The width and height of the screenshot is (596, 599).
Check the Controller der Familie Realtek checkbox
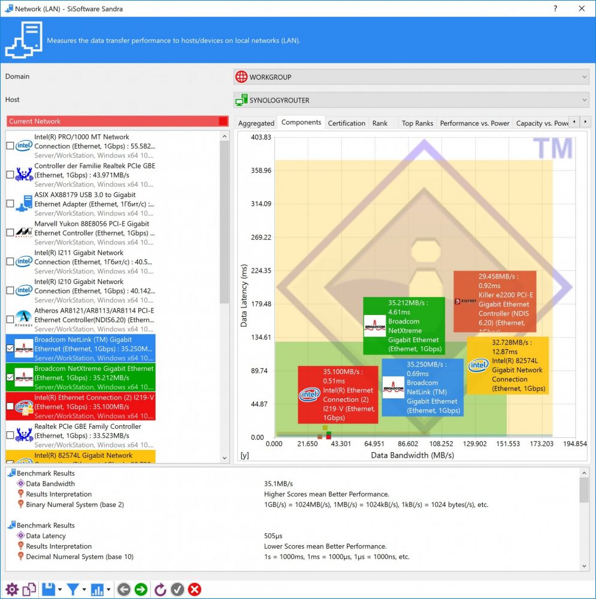[x=10, y=174]
